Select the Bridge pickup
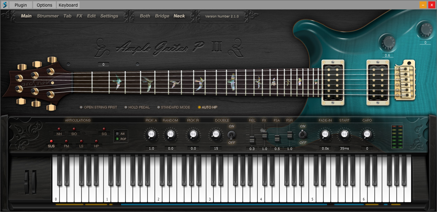The image size is (437, 212). 162,16
